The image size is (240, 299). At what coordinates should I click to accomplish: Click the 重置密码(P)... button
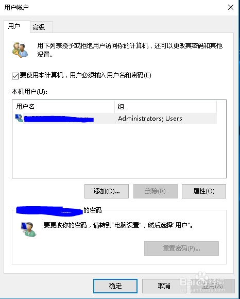(181, 248)
